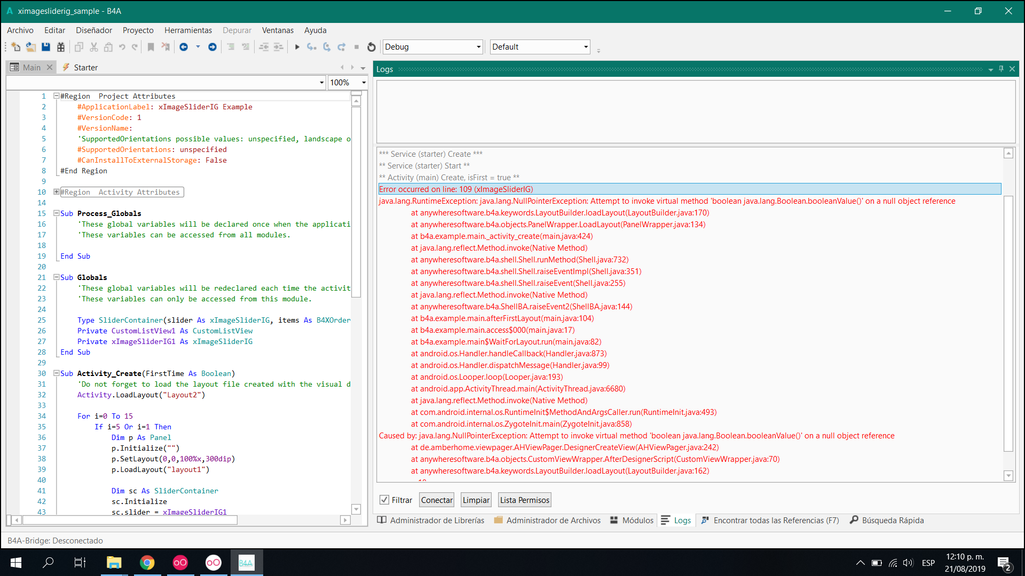Collapse the Project Attributes region
Image resolution: width=1025 pixels, height=576 pixels.
tap(56, 96)
